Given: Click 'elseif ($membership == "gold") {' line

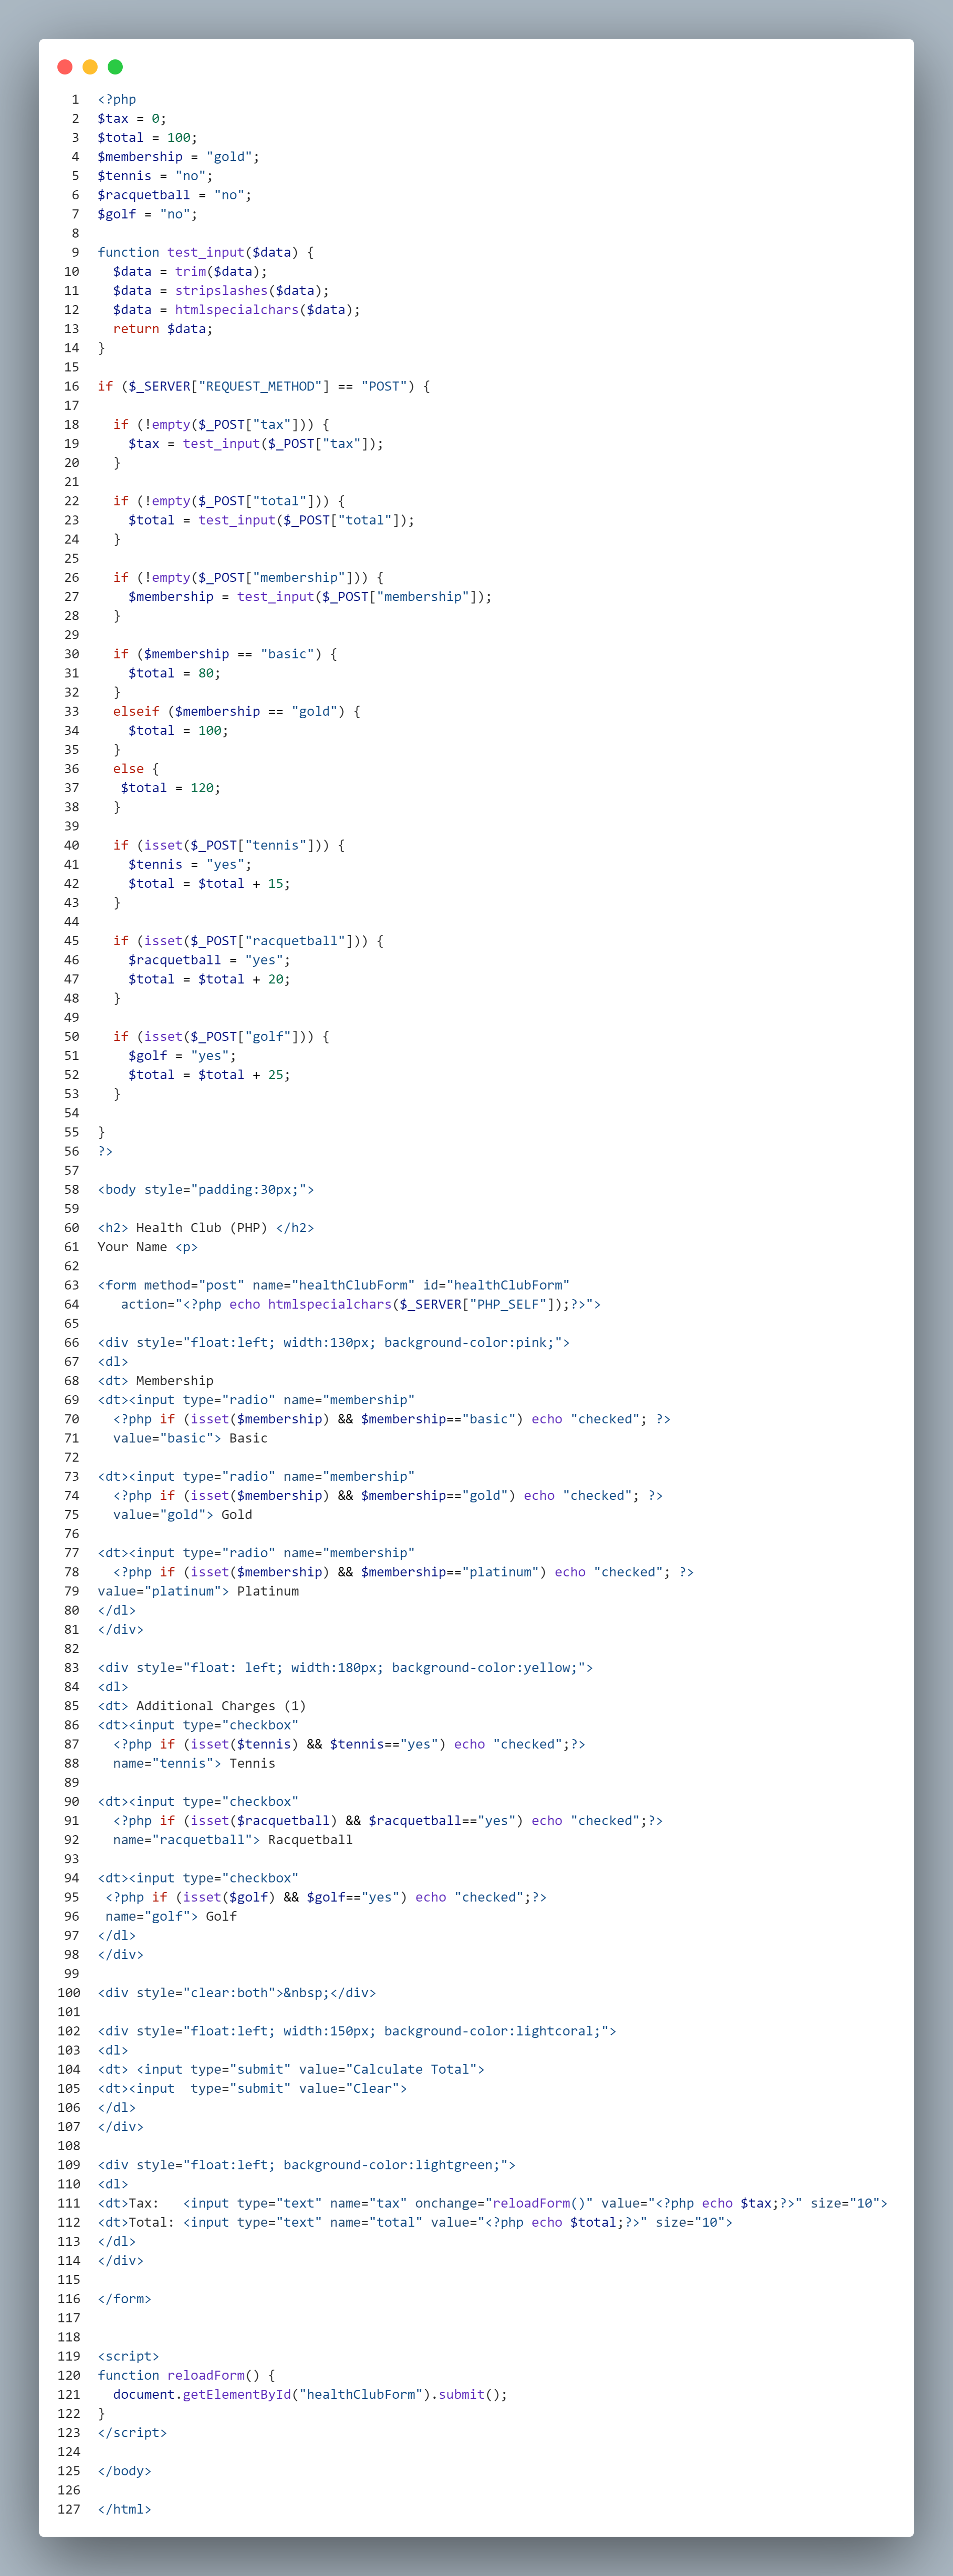Looking at the screenshot, I should (236, 711).
